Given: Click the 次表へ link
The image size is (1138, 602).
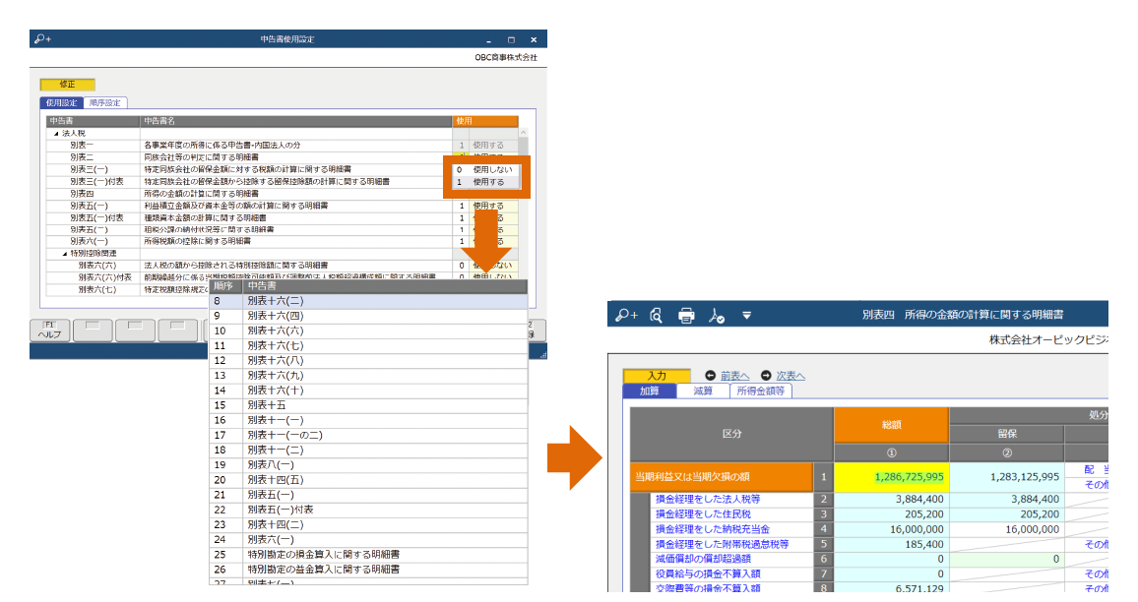Looking at the screenshot, I should pyautogui.click(x=790, y=376).
